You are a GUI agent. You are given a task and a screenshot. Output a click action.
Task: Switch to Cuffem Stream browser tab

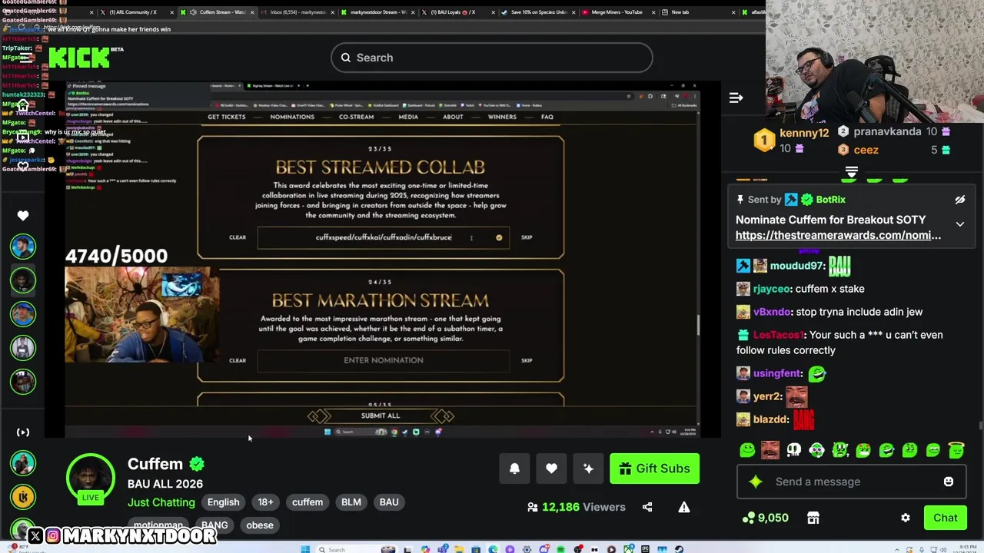[x=218, y=12]
